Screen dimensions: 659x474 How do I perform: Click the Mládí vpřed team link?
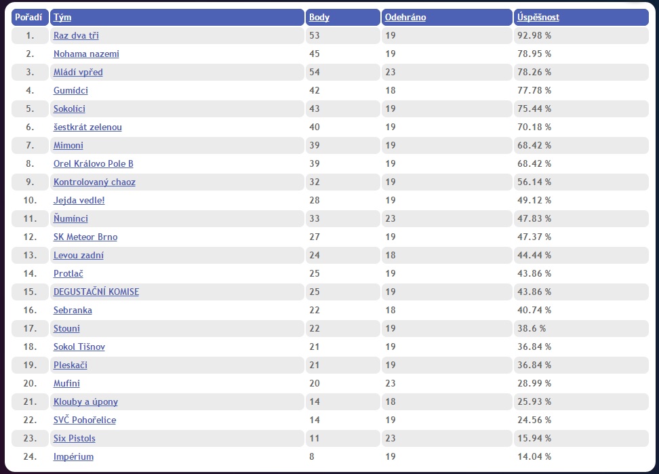click(x=78, y=72)
